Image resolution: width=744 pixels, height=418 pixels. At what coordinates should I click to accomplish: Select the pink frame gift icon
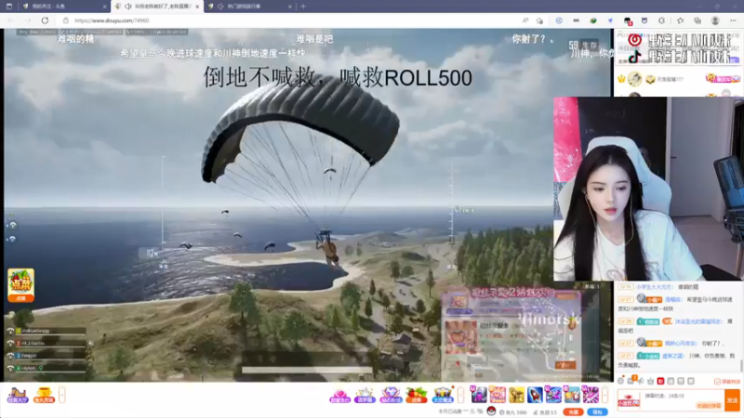pos(498,395)
